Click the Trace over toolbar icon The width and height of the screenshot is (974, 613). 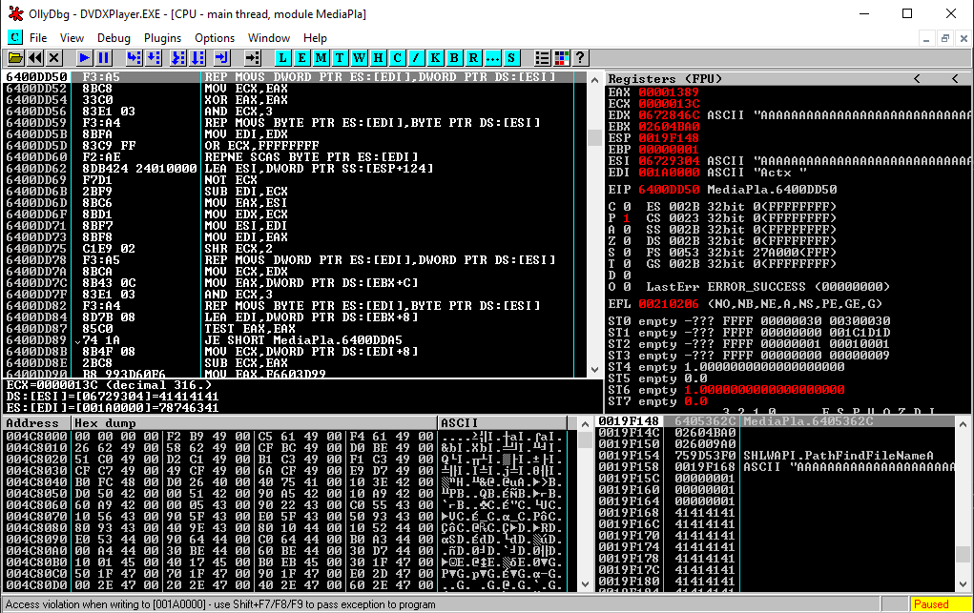(x=197, y=58)
